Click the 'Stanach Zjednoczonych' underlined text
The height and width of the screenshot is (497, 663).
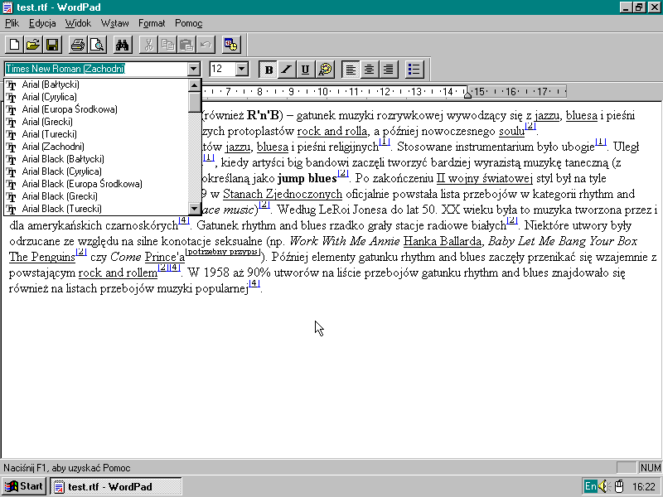click(x=283, y=194)
